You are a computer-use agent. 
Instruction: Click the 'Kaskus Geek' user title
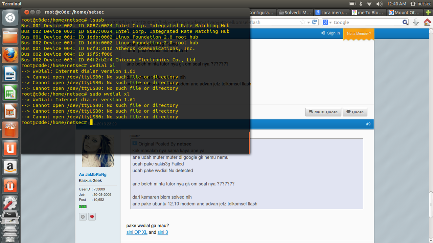[x=90, y=181]
